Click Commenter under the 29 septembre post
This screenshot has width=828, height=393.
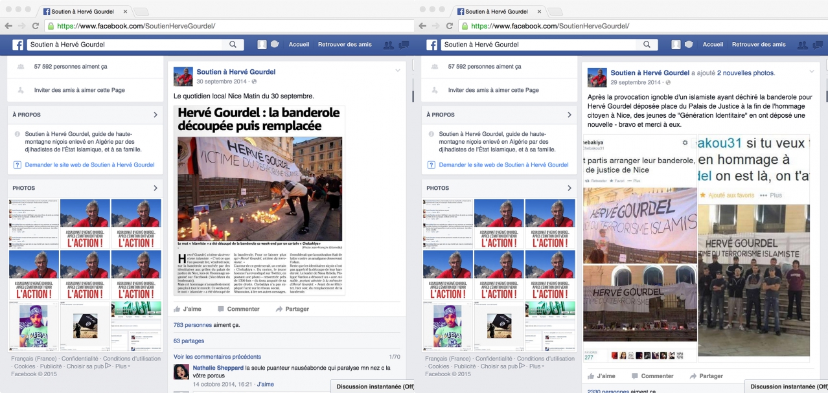652,376
